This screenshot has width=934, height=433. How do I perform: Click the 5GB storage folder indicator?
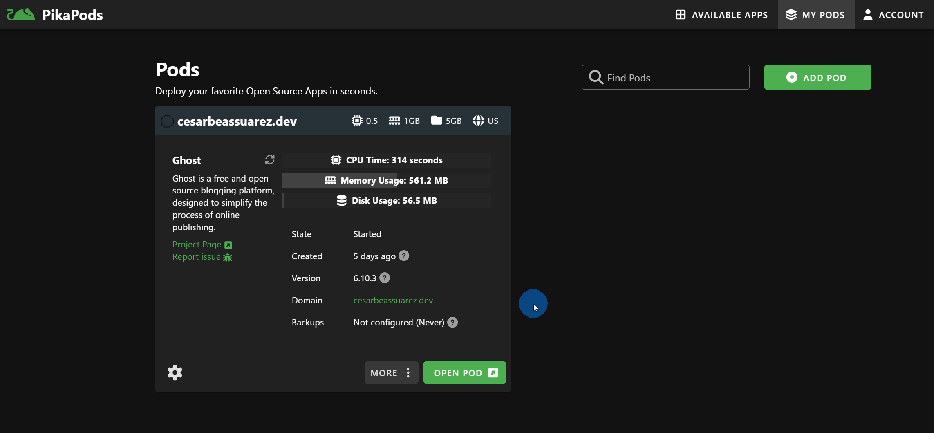pos(446,121)
